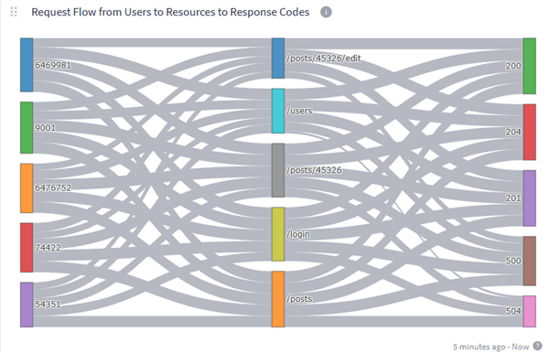Open the info icon beside the title

tap(326, 12)
